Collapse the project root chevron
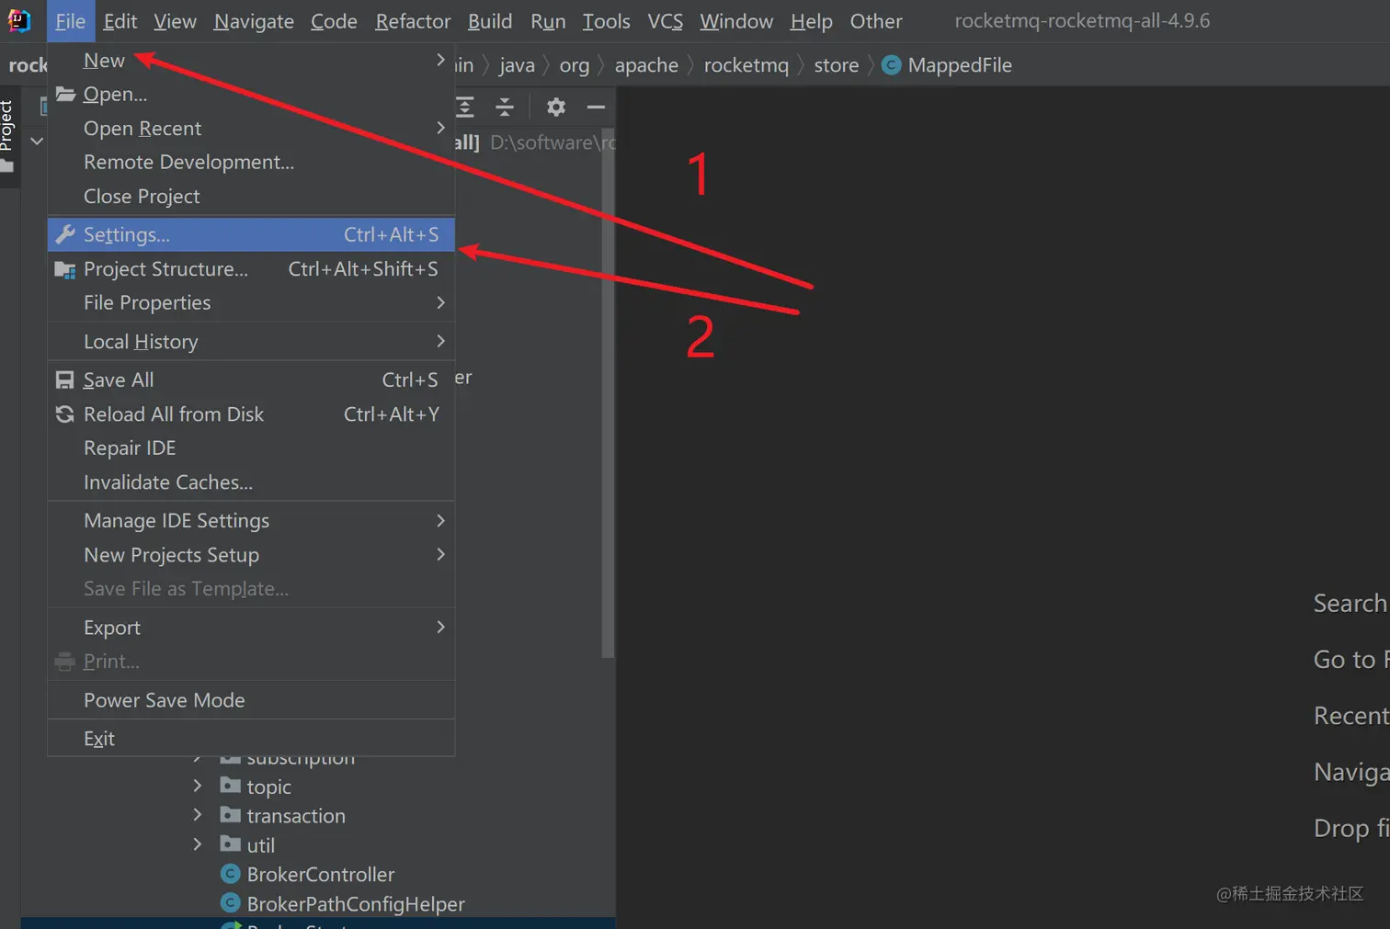Screen dimensions: 1390x929 pyautogui.click(x=37, y=142)
